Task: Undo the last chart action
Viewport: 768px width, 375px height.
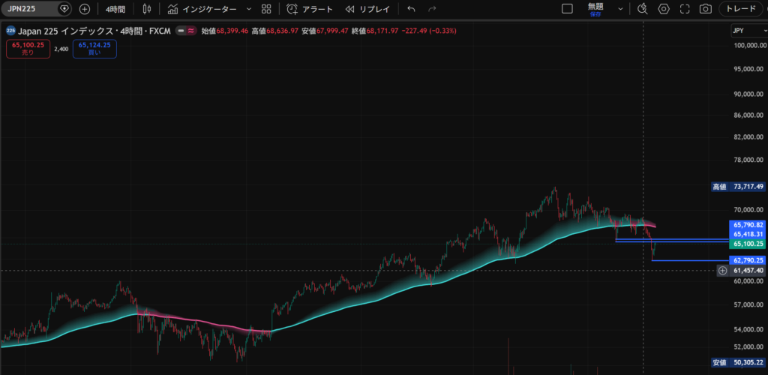Action: [x=411, y=9]
